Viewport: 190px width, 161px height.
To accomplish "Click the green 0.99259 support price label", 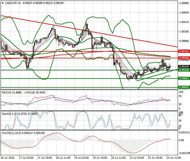I will (x=184, y=70).
